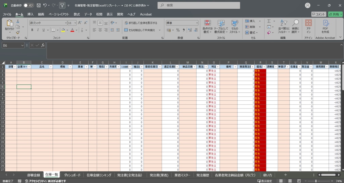
Task: Click the Increase Indent icon
Action: tap(118, 30)
